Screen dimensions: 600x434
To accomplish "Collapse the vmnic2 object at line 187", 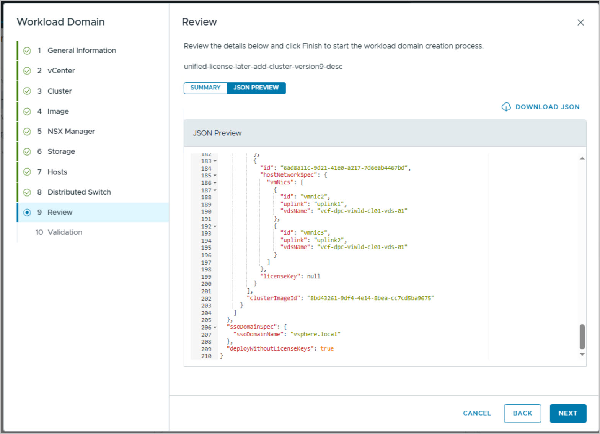I will point(215,190).
